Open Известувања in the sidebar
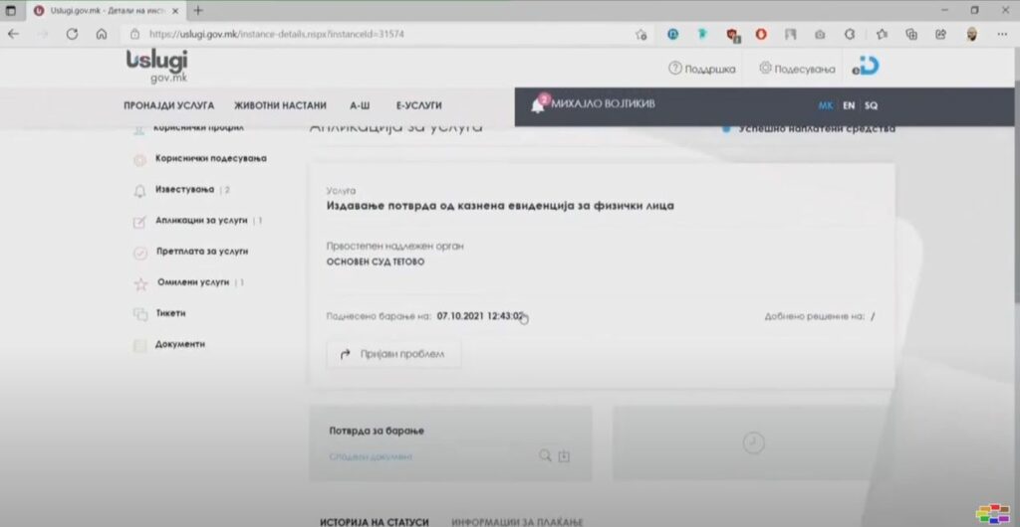Screen dimensions: 1020x527 pos(184,190)
